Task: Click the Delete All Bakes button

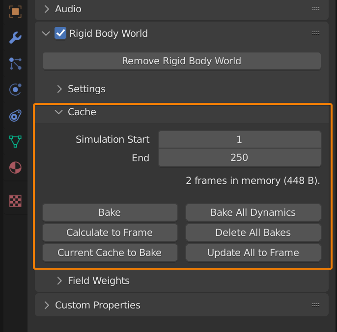Action: [x=253, y=232]
